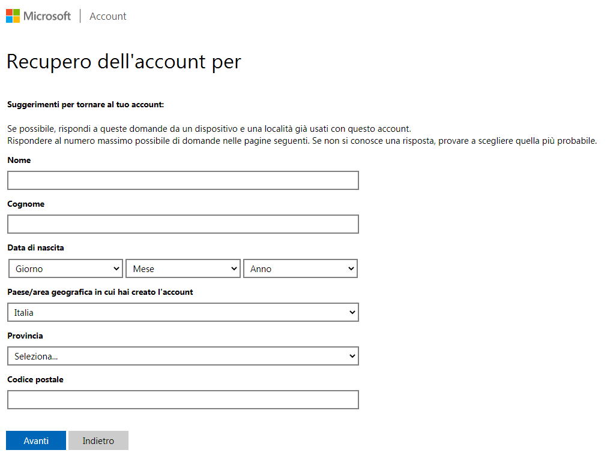Open the Giorno day dropdown

click(x=65, y=268)
